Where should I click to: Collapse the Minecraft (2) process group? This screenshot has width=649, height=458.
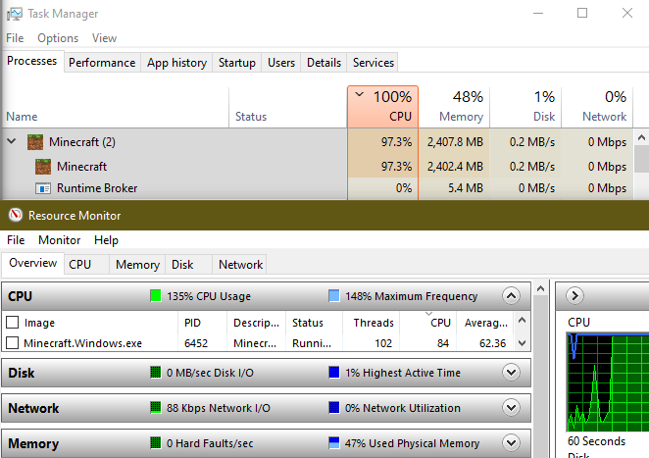pos(12,141)
